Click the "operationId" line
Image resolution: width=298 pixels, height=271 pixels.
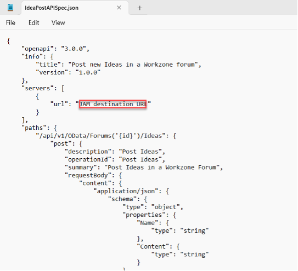[x=115, y=159]
